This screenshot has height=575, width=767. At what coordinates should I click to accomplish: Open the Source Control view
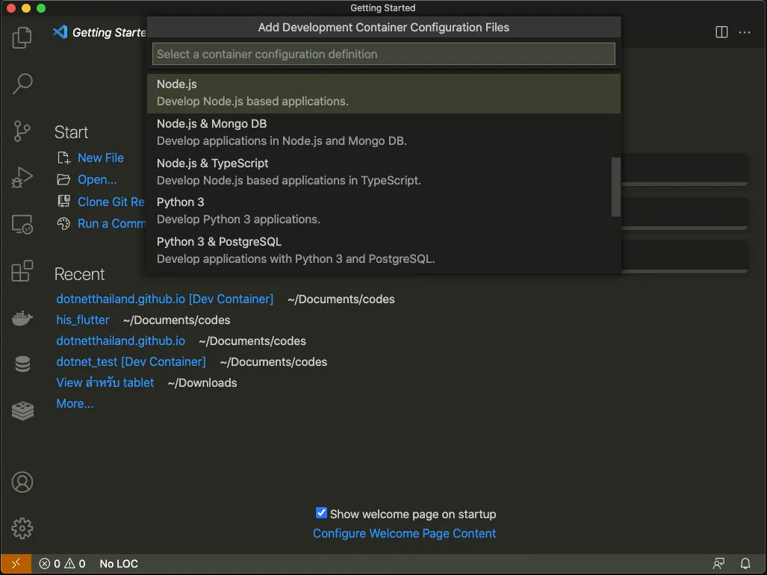click(x=22, y=131)
